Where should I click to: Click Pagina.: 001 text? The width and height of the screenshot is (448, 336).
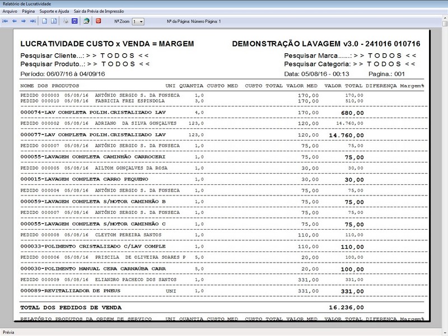(x=386, y=74)
